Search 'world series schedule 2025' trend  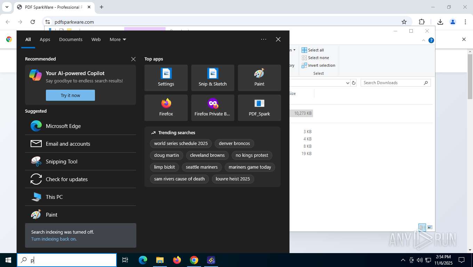[181, 143]
